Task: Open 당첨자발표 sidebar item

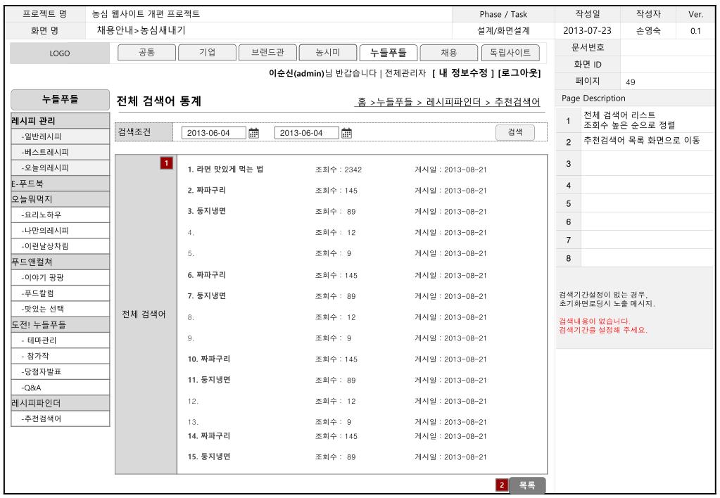Action: pyautogui.click(x=60, y=372)
